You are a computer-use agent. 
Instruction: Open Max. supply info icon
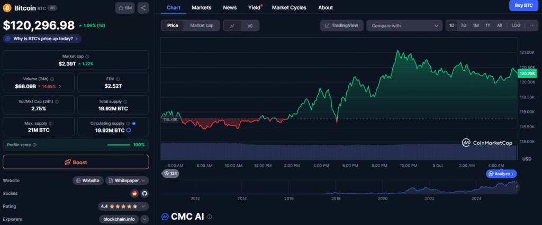tap(50, 123)
